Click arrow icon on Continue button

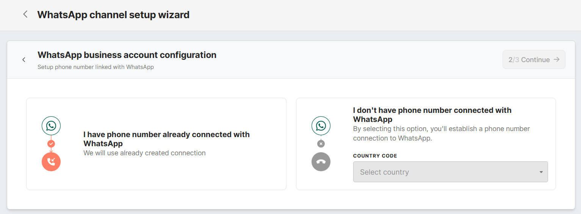pyautogui.click(x=556, y=59)
